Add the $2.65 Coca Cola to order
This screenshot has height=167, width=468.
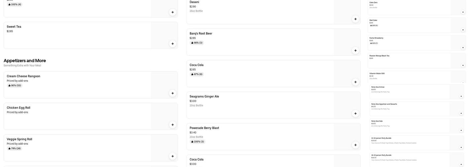click(x=355, y=82)
